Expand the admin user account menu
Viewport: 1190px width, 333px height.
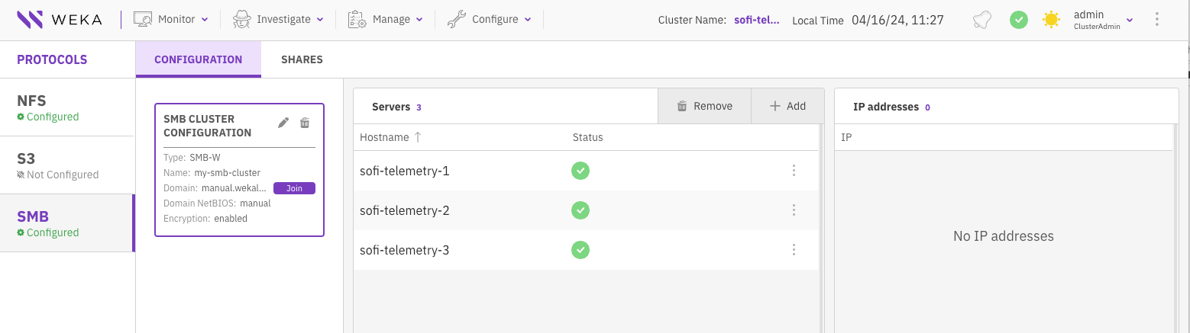click(1103, 20)
